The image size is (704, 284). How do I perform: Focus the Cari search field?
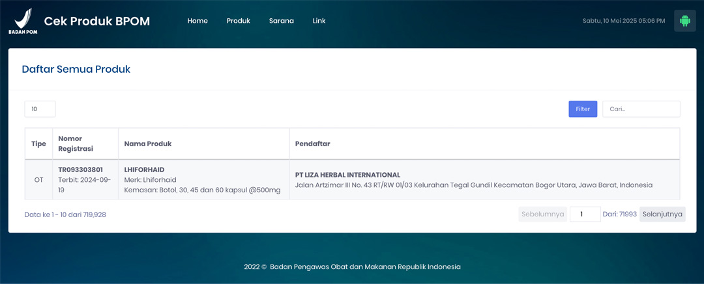coord(641,109)
